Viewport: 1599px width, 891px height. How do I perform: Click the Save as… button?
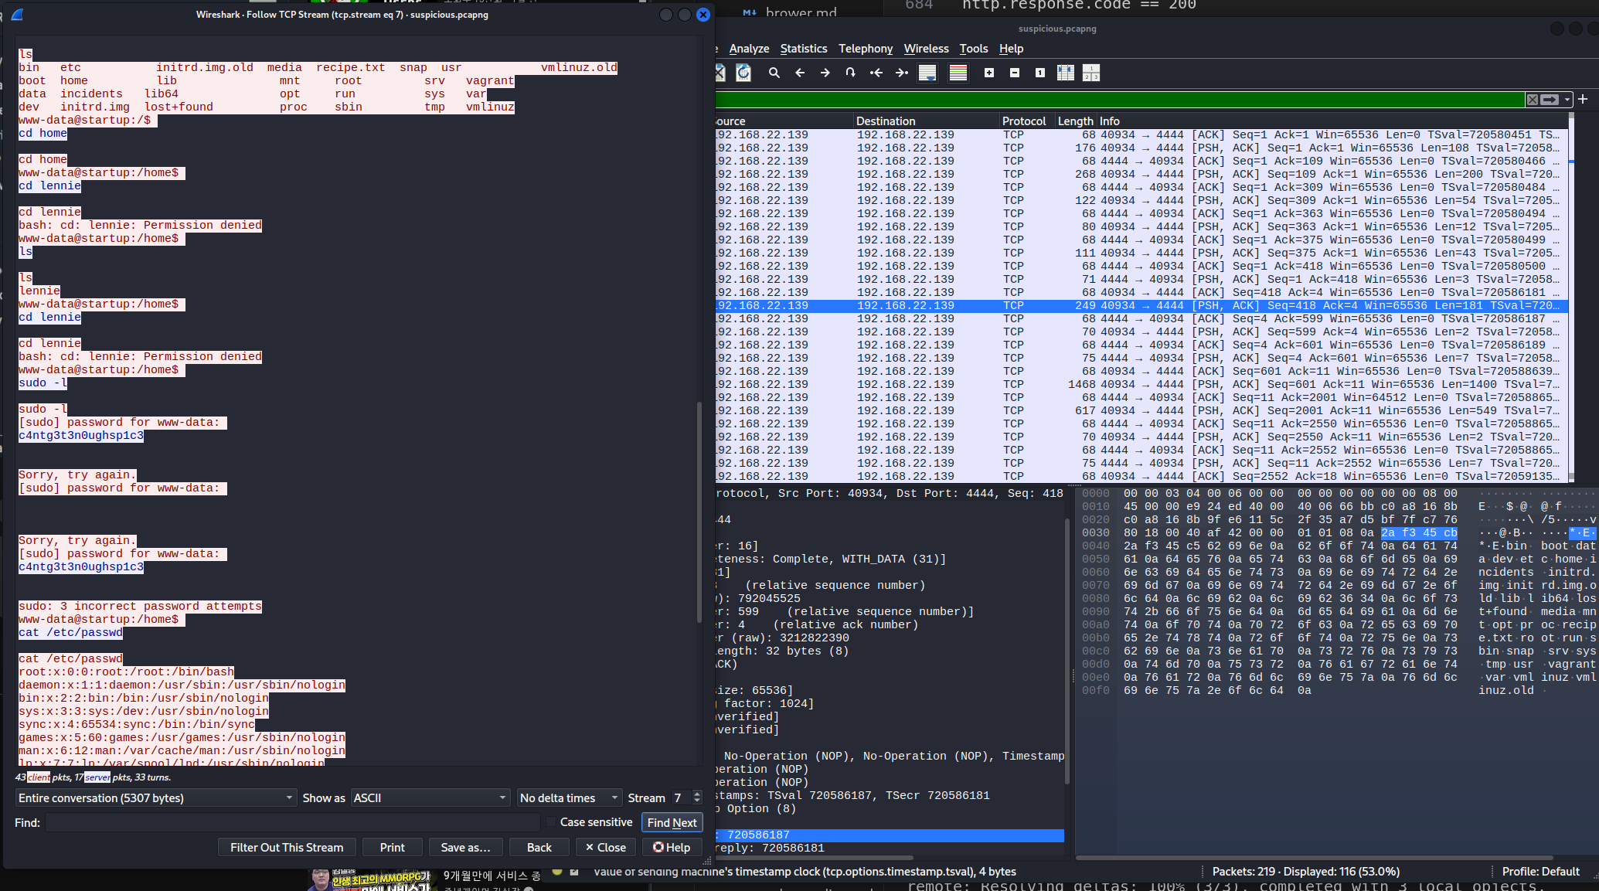point(465,847)
